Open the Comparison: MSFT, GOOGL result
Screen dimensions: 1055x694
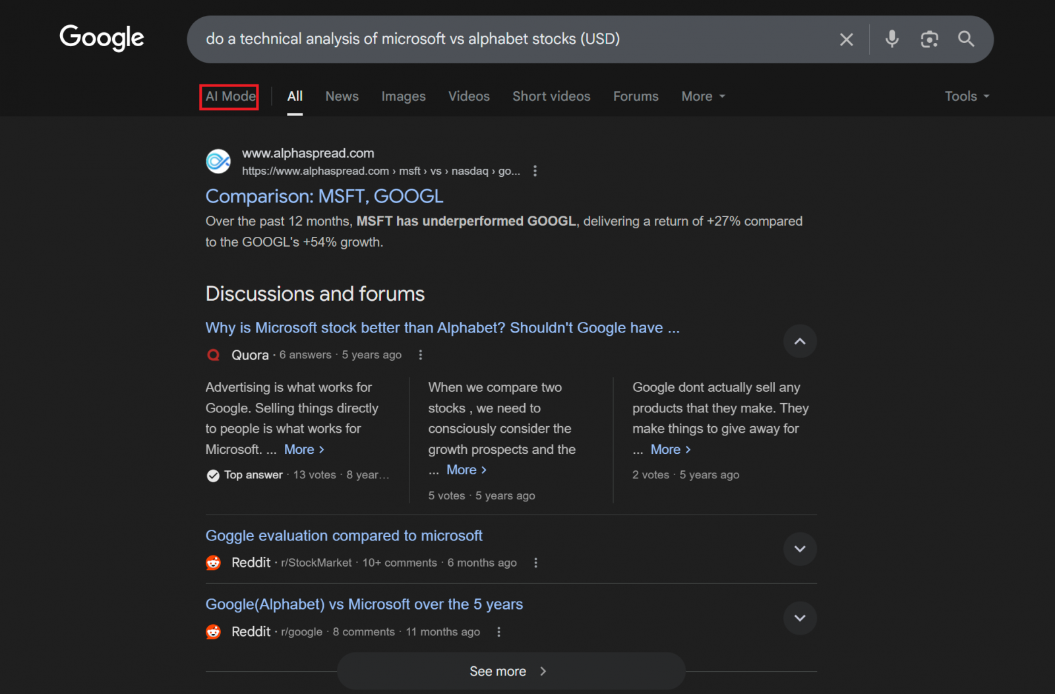(x=324, y=196)
